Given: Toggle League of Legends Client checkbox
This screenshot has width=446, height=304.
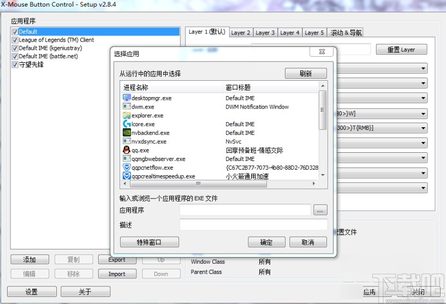Looking at the screenshot, I should click(x=15, y=40).
